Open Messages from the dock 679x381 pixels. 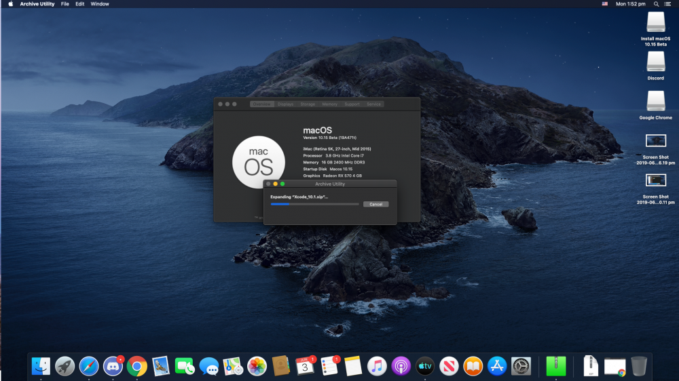[x=209, y=366]
